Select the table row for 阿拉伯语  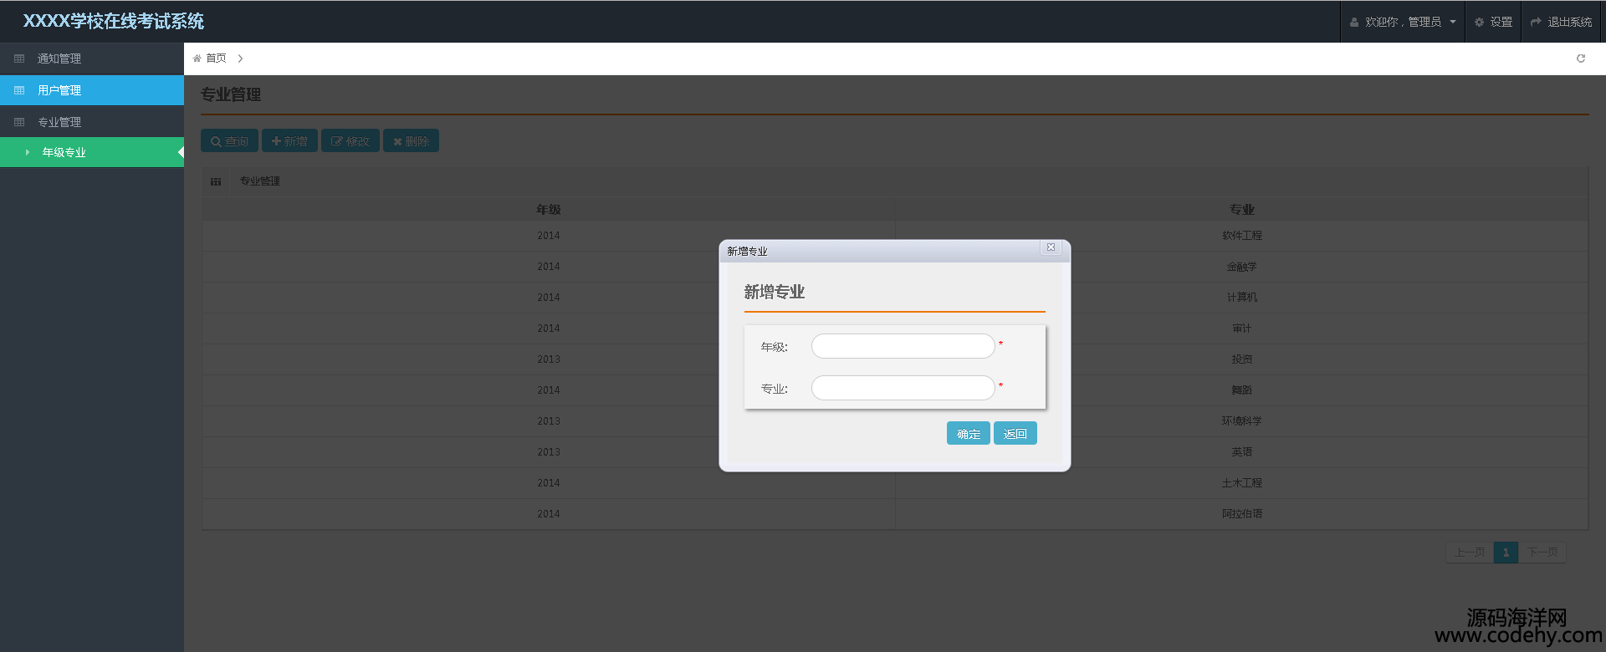point(895,514)
